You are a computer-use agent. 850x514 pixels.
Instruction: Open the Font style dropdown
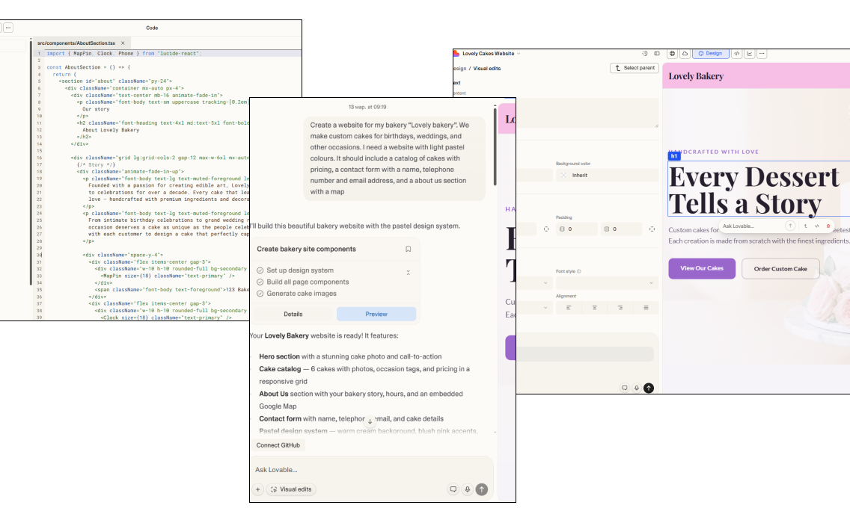pos(607,283)
